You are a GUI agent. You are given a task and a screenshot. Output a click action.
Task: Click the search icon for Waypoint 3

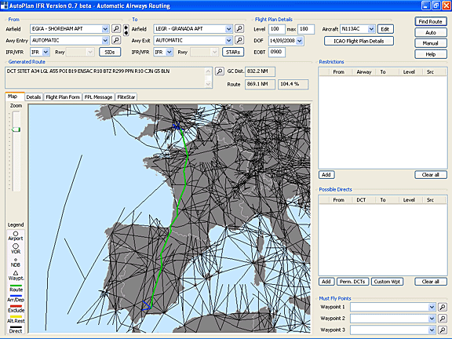pos(443,330)
